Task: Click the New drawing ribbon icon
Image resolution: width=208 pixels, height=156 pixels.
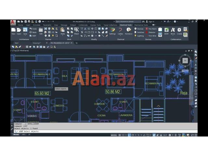Action: click(x=13, y=30)
